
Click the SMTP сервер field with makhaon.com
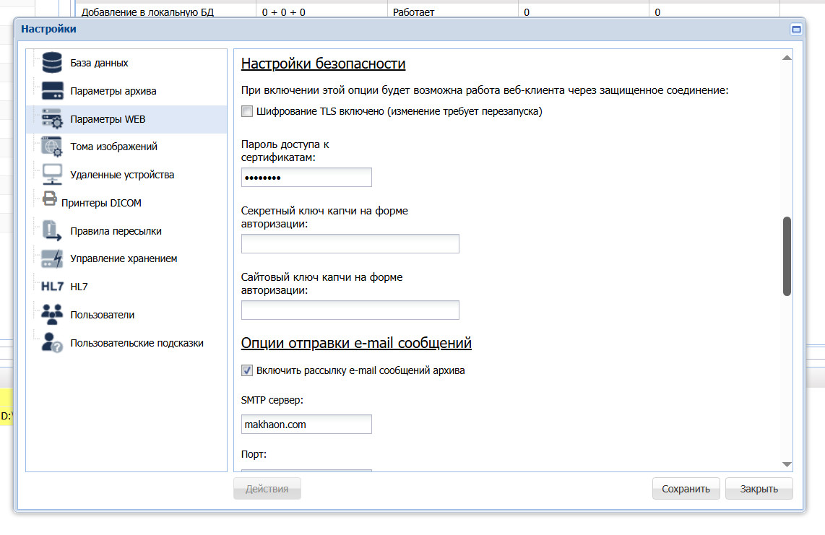point(306,424)
